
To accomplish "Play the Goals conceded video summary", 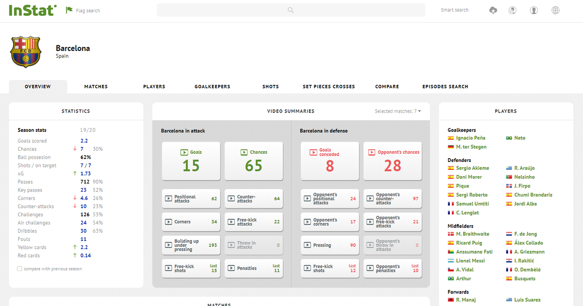I will point(330,160).
